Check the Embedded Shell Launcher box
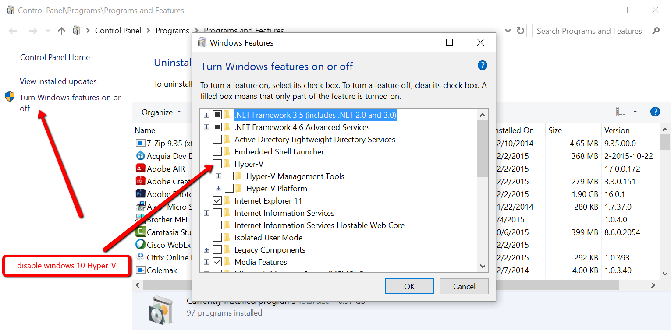The image size is (671, 330). [217, 152]
